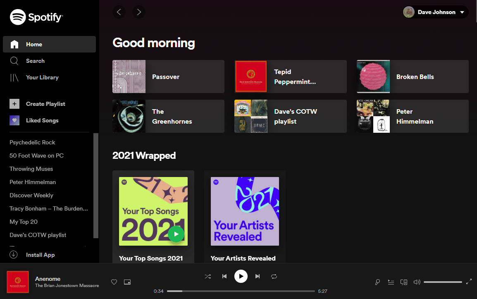Open Your Artists Revealed cover

click(x=245, y=211)
